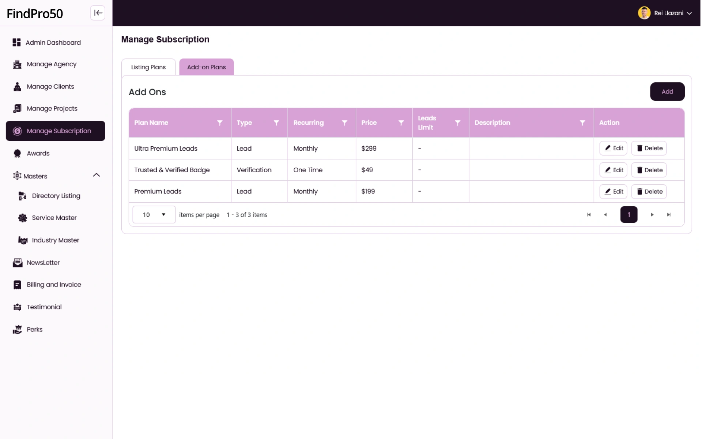
Task: Collapse the sidebar using the arrow icon
Action: 98,13
